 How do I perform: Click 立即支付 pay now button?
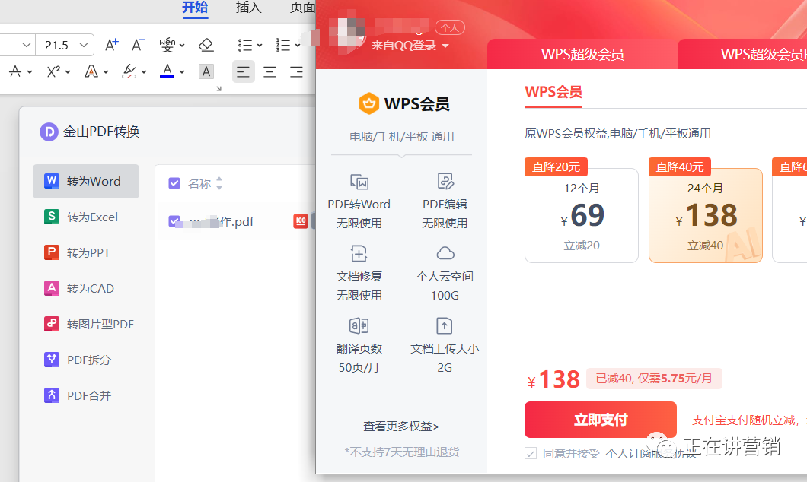pos(600,420)
